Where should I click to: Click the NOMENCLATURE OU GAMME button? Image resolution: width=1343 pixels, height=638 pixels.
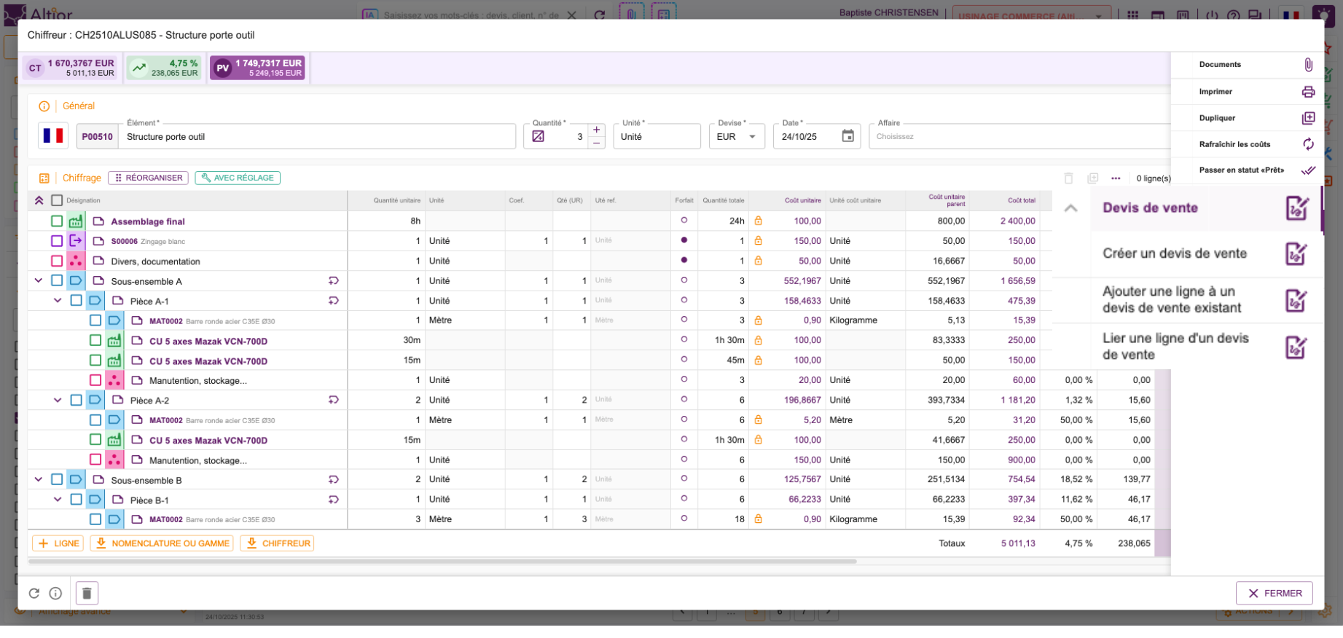[x=162, y=543]
